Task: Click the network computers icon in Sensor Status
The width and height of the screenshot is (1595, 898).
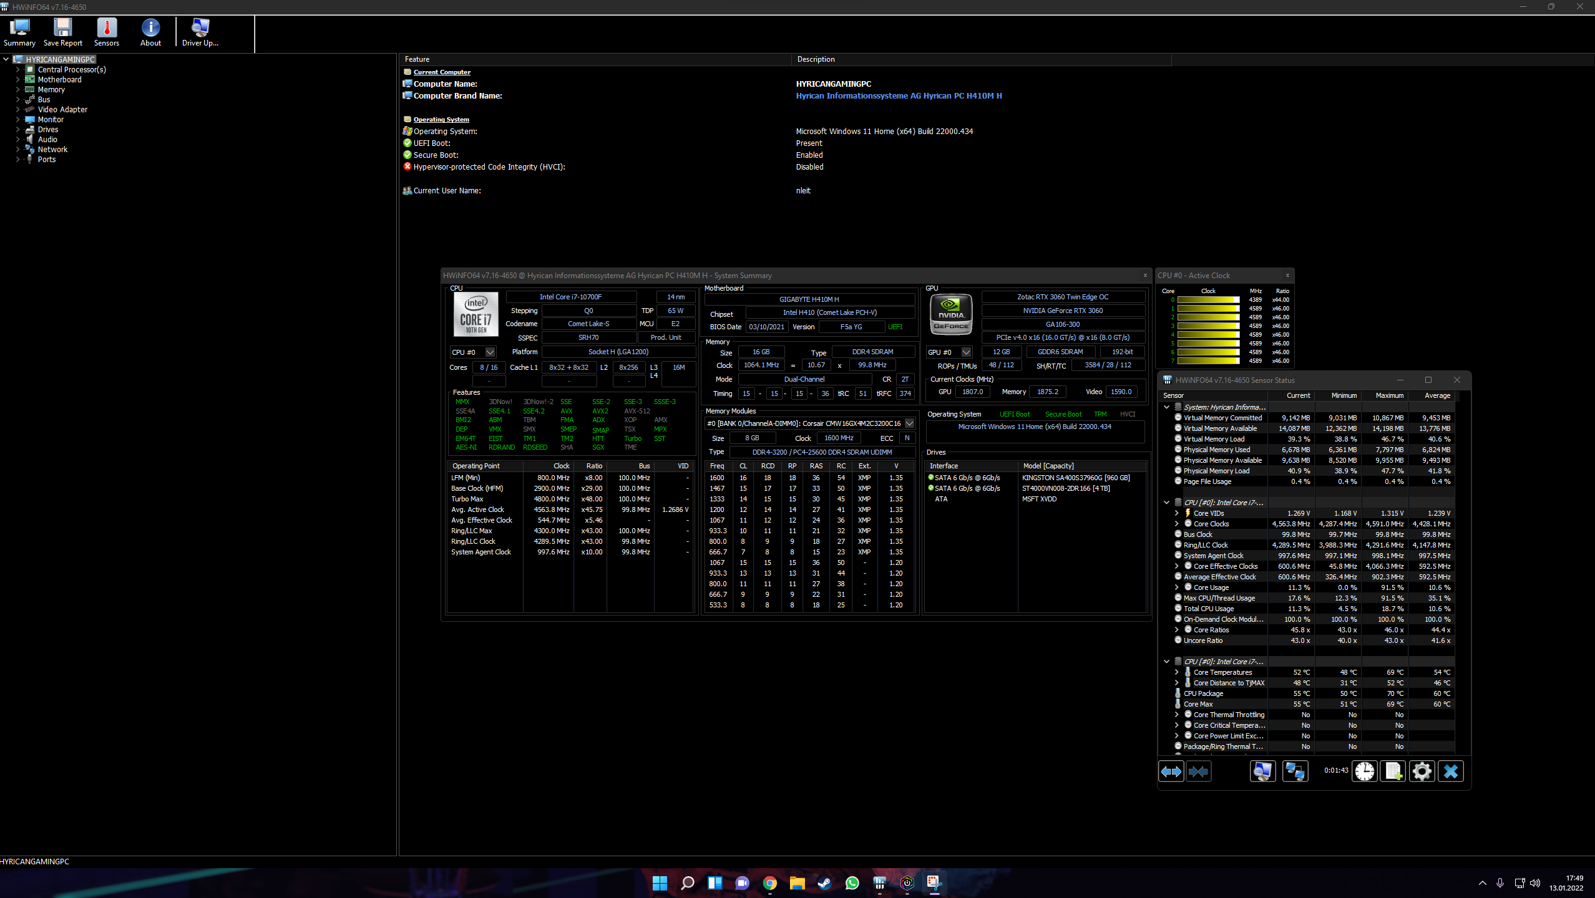Action: (1295, 771)
